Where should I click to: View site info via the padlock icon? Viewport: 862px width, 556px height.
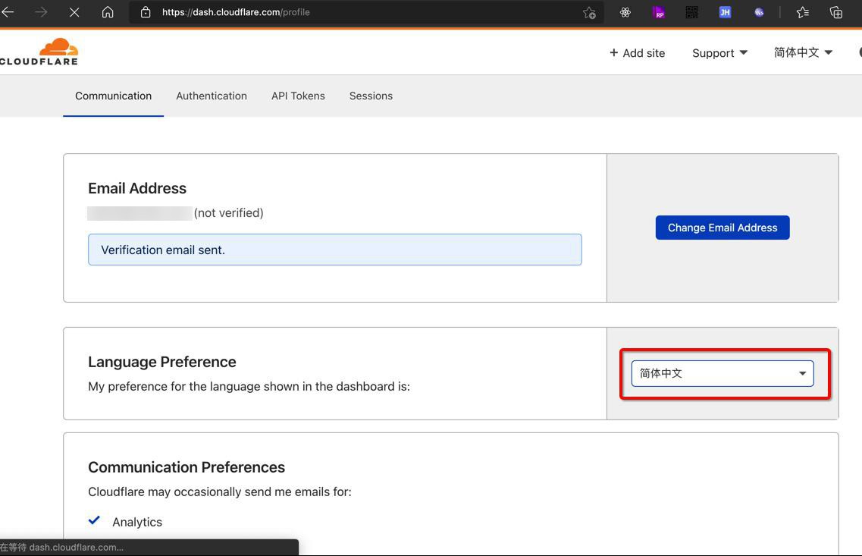(x=146, y=12)
